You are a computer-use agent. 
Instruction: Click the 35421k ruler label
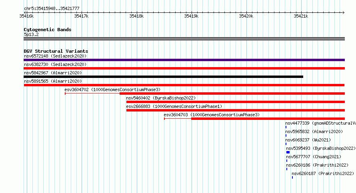tap(301, 16)
